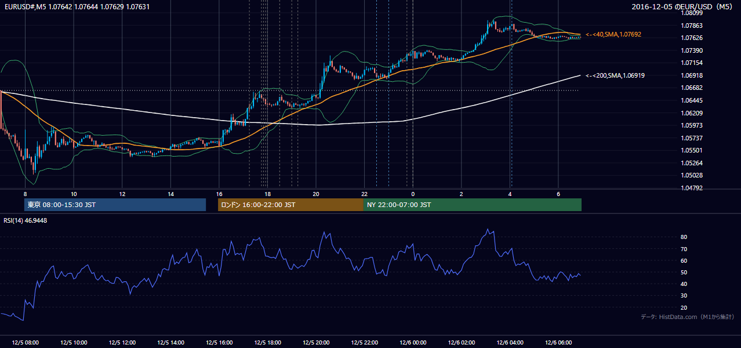Click the 12/5 08:00 time axis label
Screen dimensions: 741x348
tap(25, 342)
